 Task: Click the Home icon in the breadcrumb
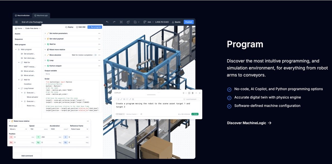16,28
